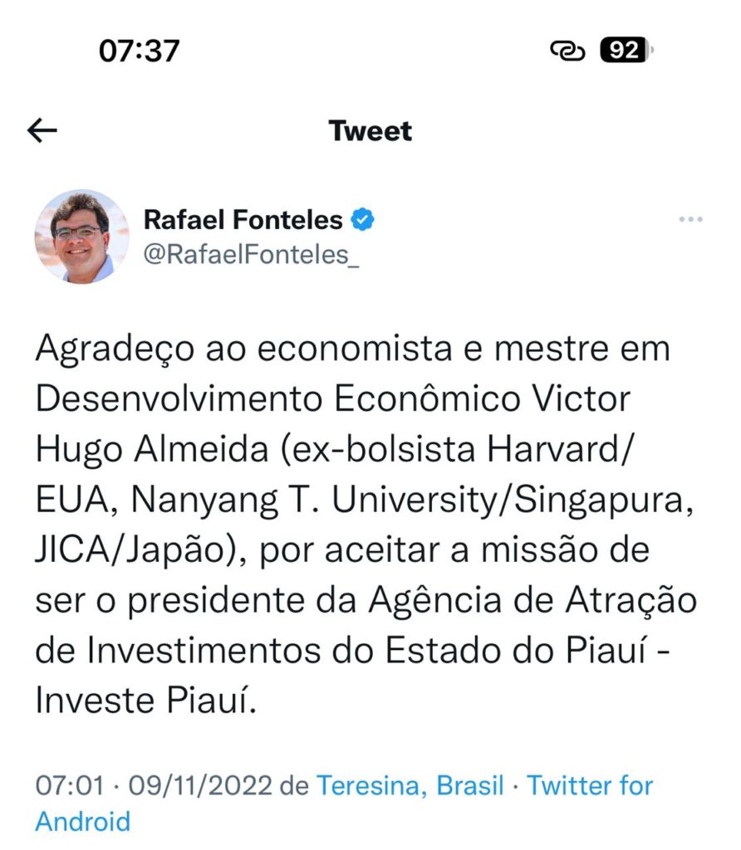Open Rafael Fonteles' profile picture
The image size is (741, 850).
point(81,237)
